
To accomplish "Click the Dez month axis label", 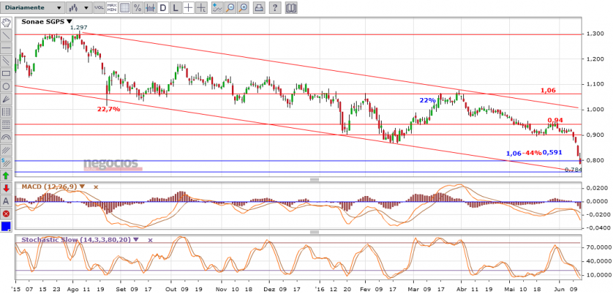I will click(270, 290).
